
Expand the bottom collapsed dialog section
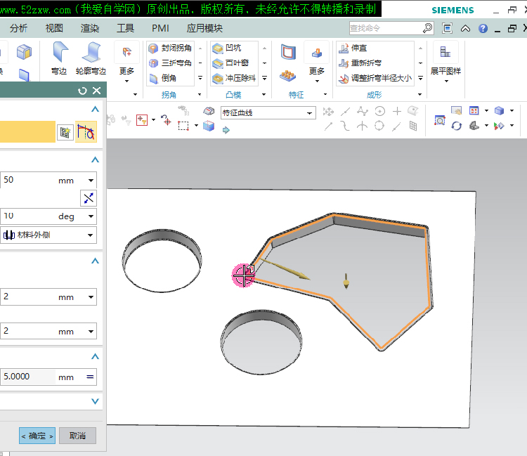point(95,401)
